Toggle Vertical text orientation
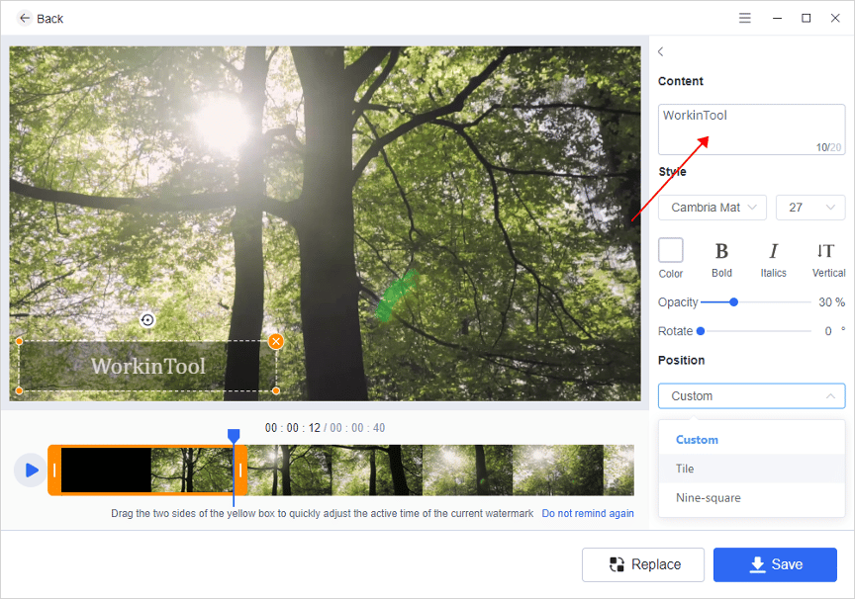 coord(827,259)
